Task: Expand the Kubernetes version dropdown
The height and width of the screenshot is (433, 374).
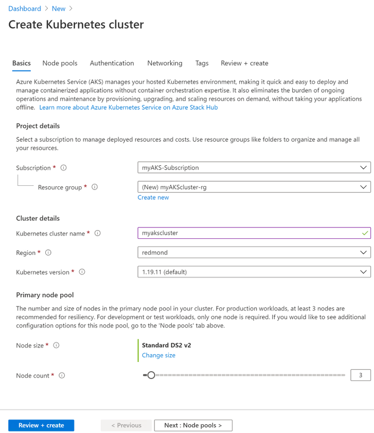Action: [x=254, y=272]
